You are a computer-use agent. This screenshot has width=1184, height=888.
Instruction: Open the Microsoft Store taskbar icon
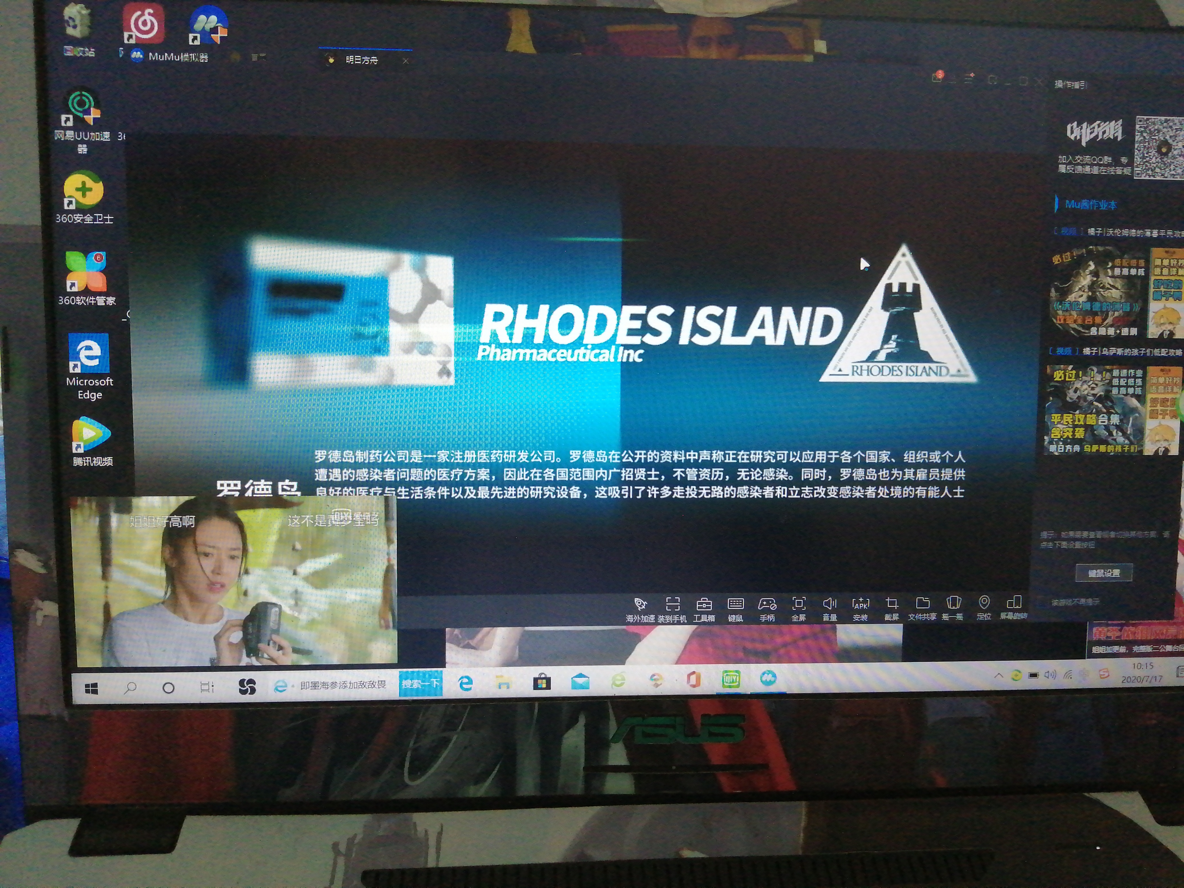point(542,681)
